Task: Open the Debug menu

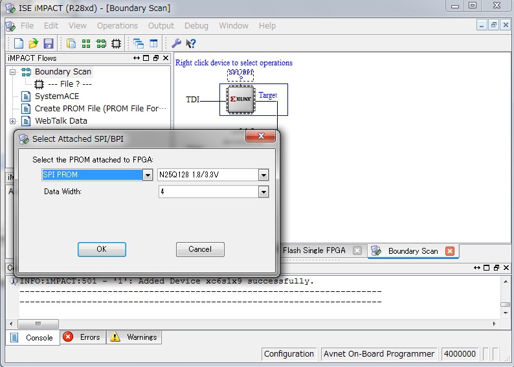Action: click(x=196, y=25)
